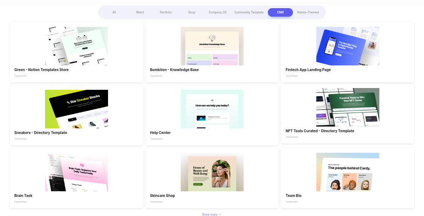Switch to the Community Template tab

click(249, 12)
